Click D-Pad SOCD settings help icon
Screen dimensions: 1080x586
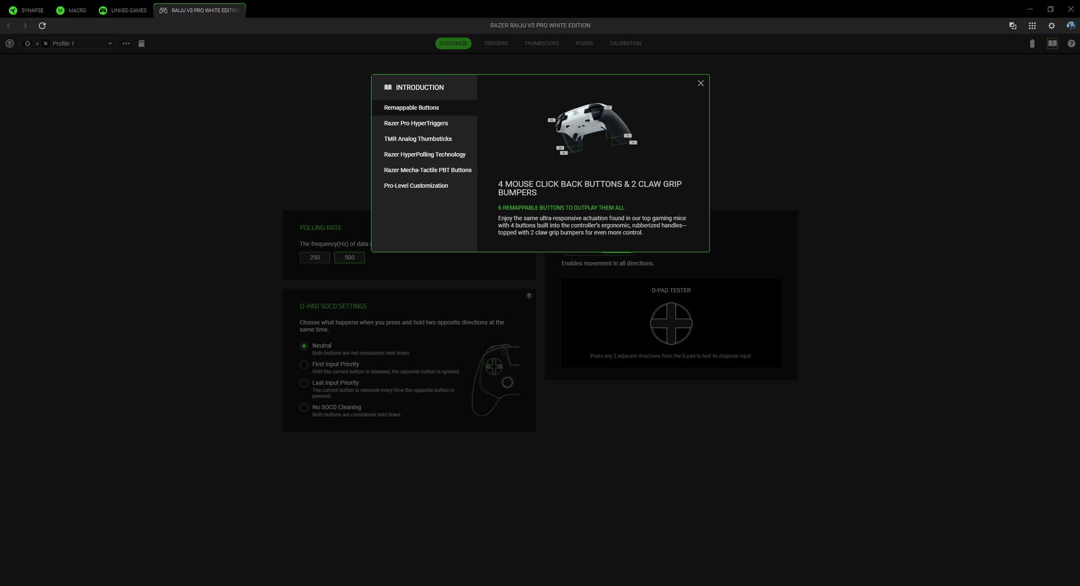[x=529, y=296]
